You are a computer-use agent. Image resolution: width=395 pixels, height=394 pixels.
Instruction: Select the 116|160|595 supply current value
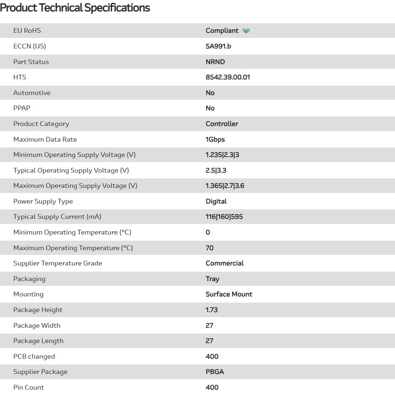[224, 217]
